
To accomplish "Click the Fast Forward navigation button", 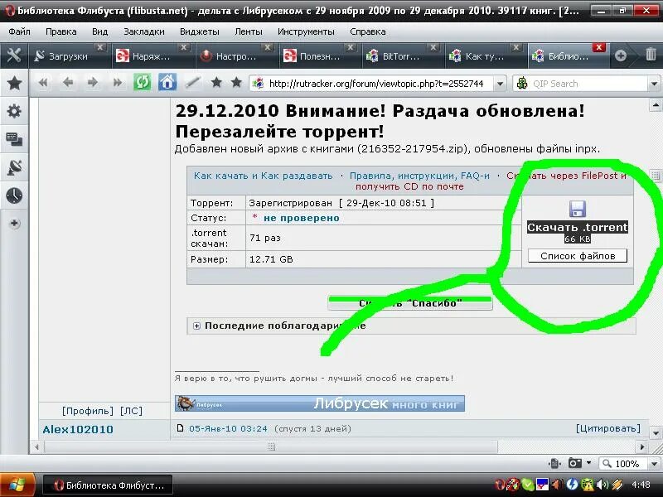I will point(117,83).
